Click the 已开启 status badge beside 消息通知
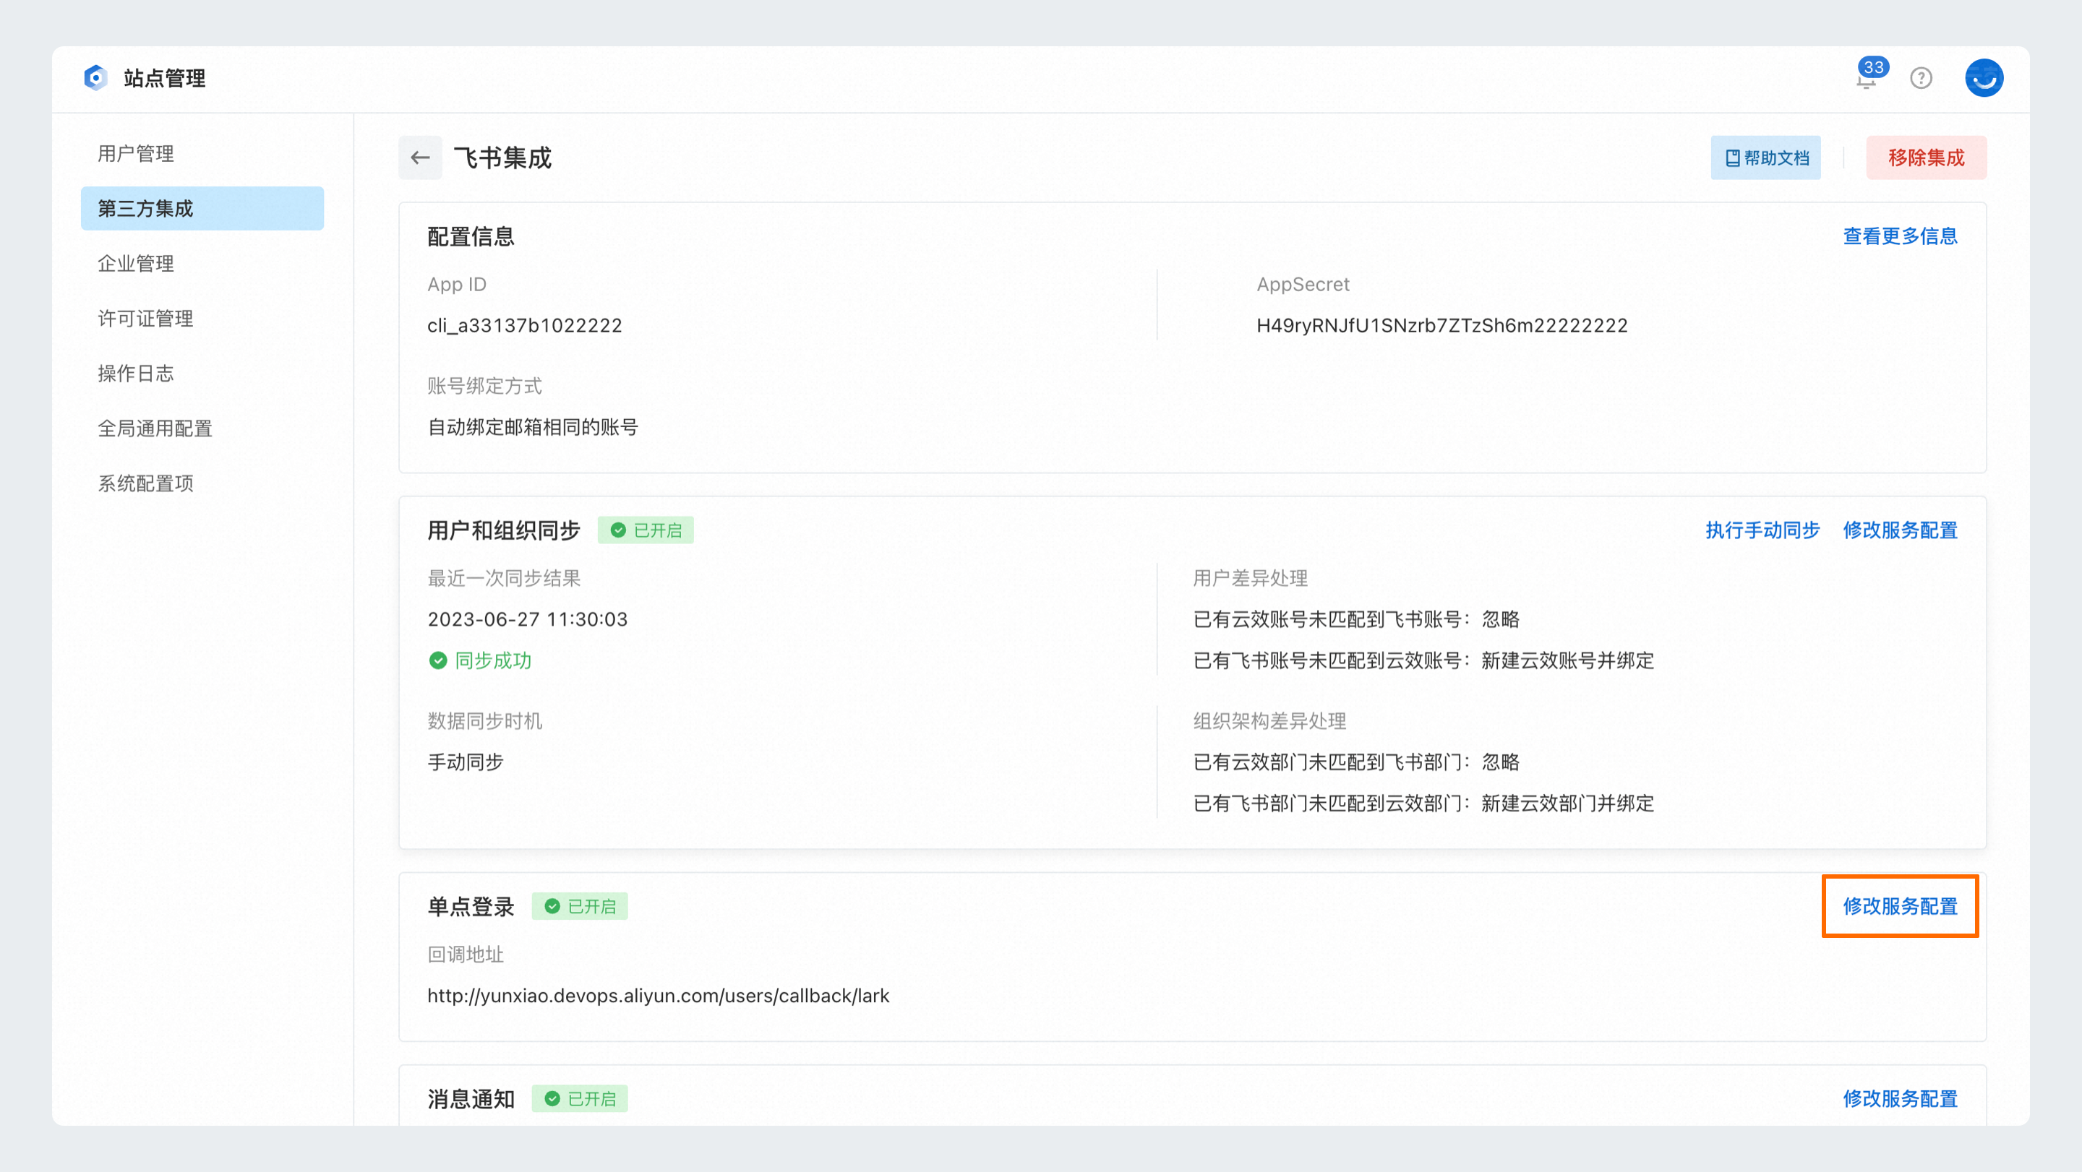The width and height of the screenshot is (2082, 1172). [x=580, y=1098]
